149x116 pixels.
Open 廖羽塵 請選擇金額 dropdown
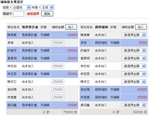click(x=134, y=105)
